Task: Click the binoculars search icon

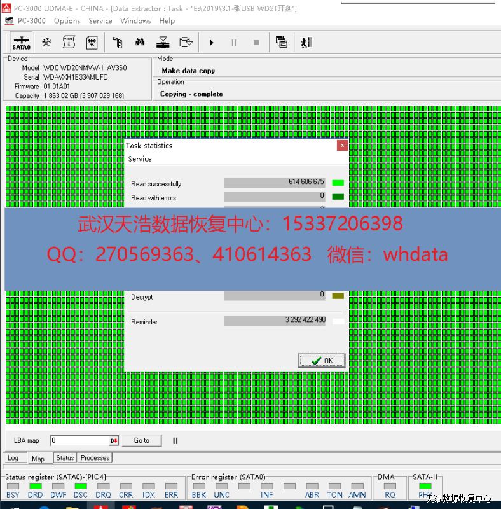Action: (140, 43)
